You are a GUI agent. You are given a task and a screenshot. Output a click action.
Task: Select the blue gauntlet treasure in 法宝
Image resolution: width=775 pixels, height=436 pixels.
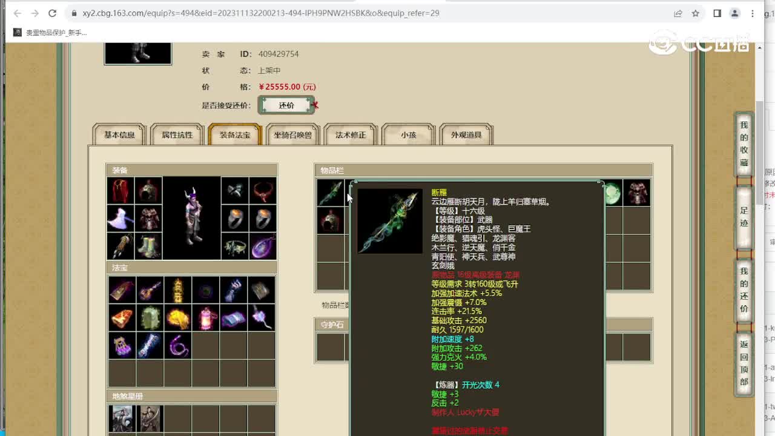click(x=234, y=290)
